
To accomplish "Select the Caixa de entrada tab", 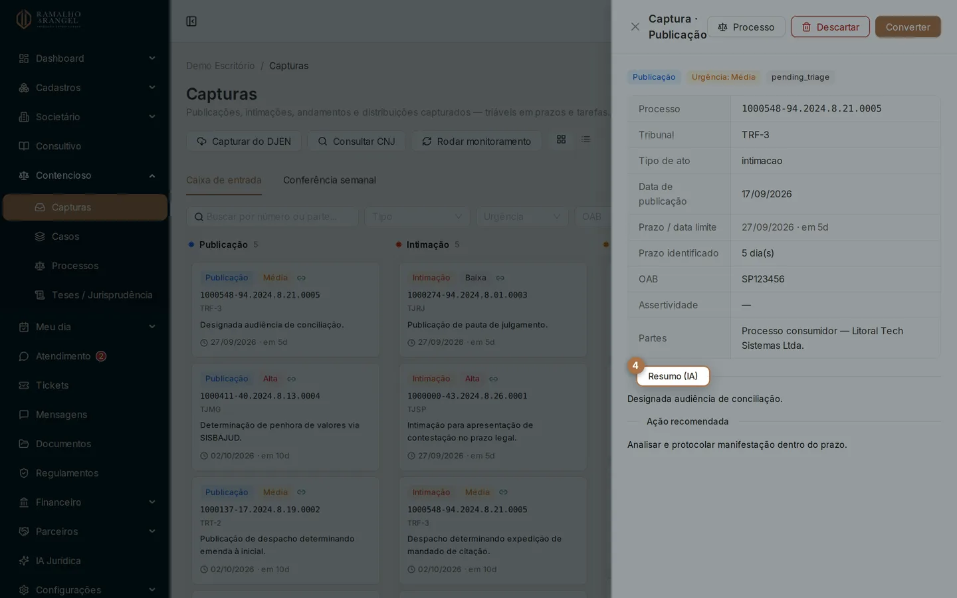I will click(x=224, y=180).
